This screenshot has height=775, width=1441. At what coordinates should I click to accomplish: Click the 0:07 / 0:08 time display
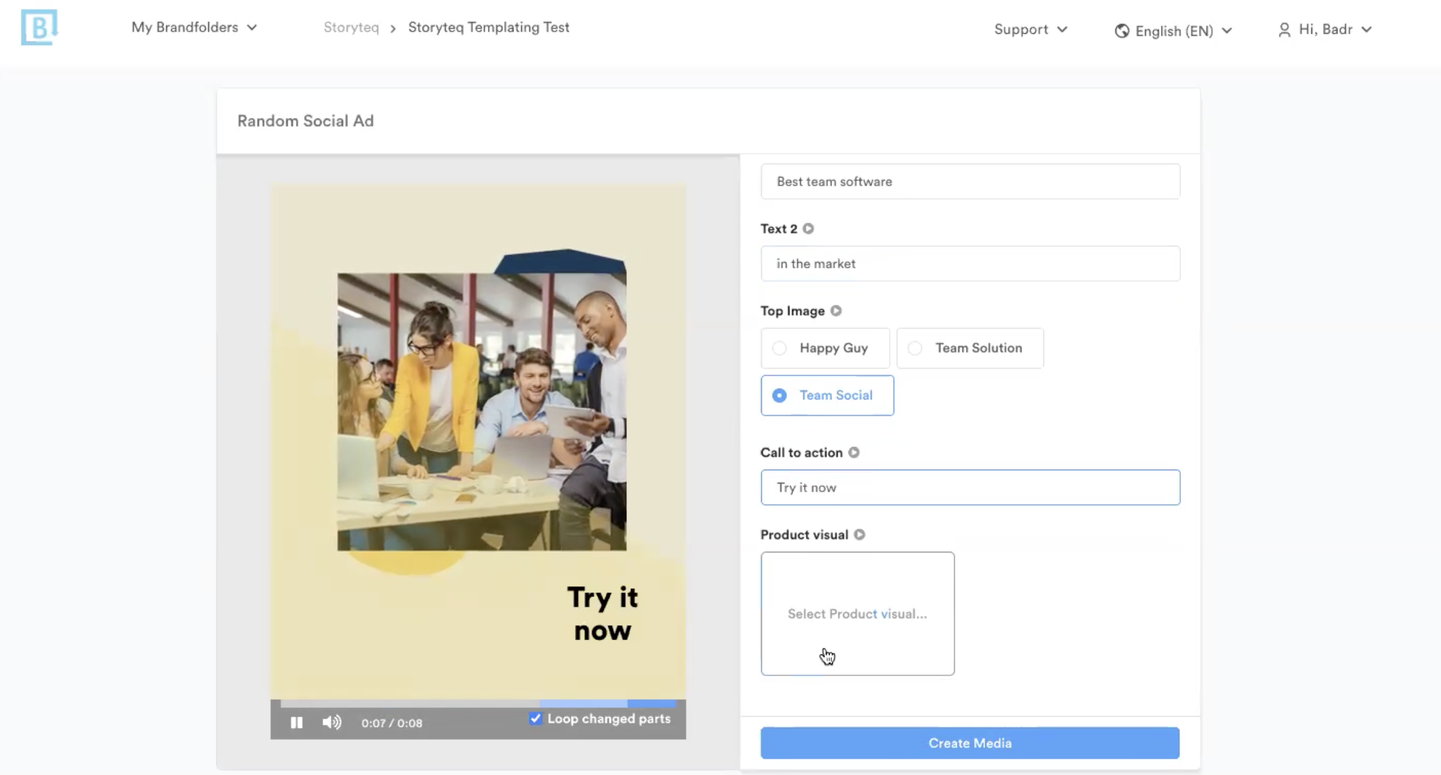[x=392, y=723]
